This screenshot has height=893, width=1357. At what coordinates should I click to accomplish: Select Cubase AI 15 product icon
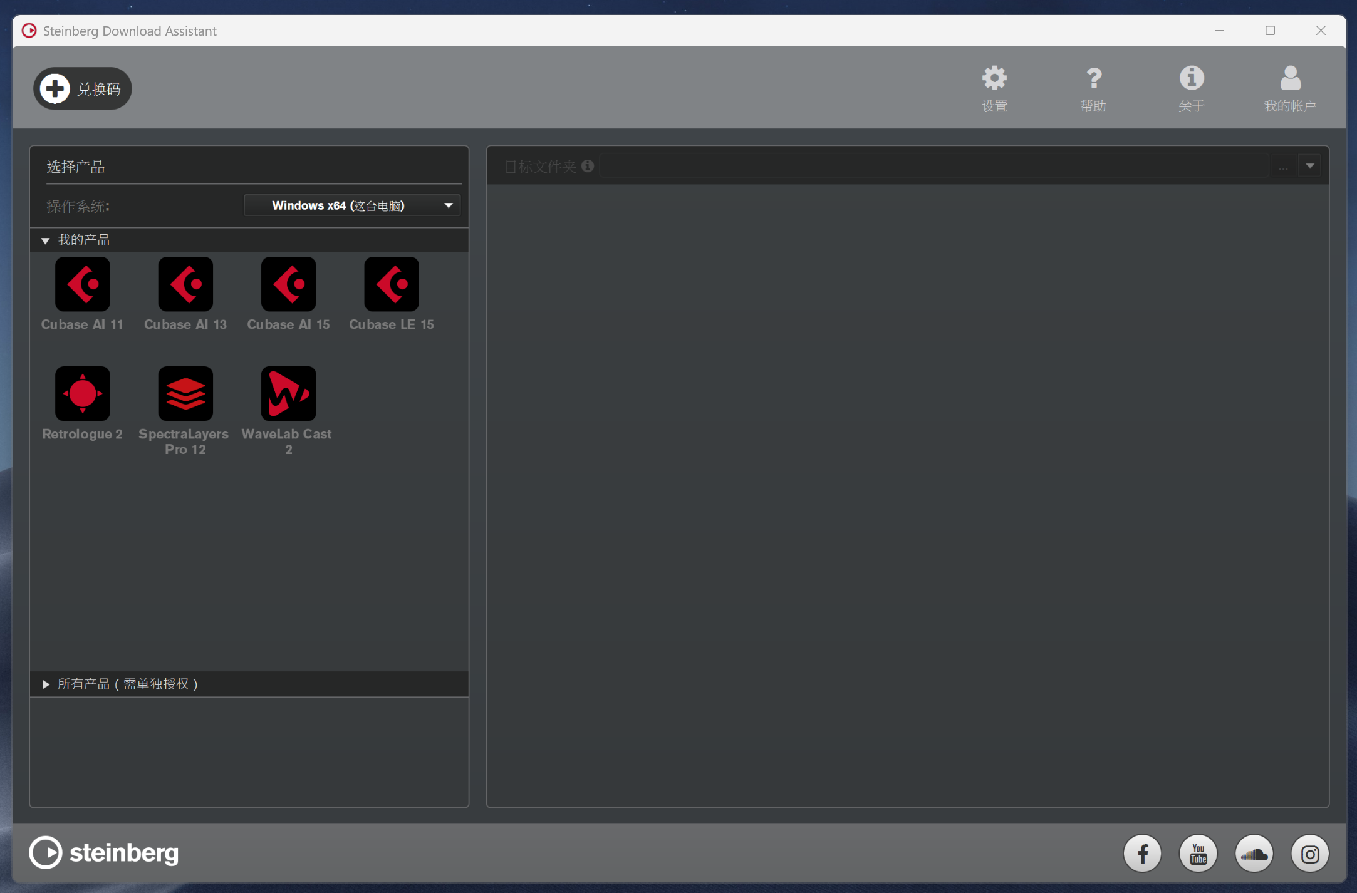point(288,284)
